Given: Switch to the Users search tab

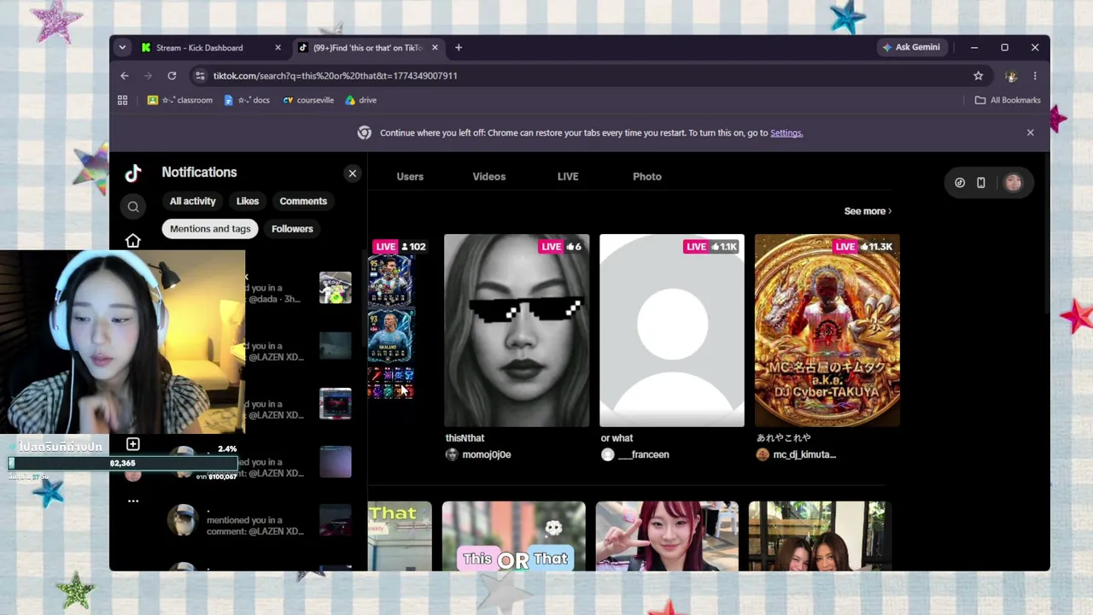Looking at the screenshot, I should (x=410, y=177).
